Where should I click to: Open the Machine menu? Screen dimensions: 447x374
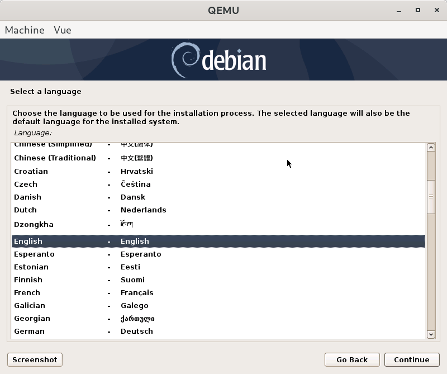tap(25, 30)
